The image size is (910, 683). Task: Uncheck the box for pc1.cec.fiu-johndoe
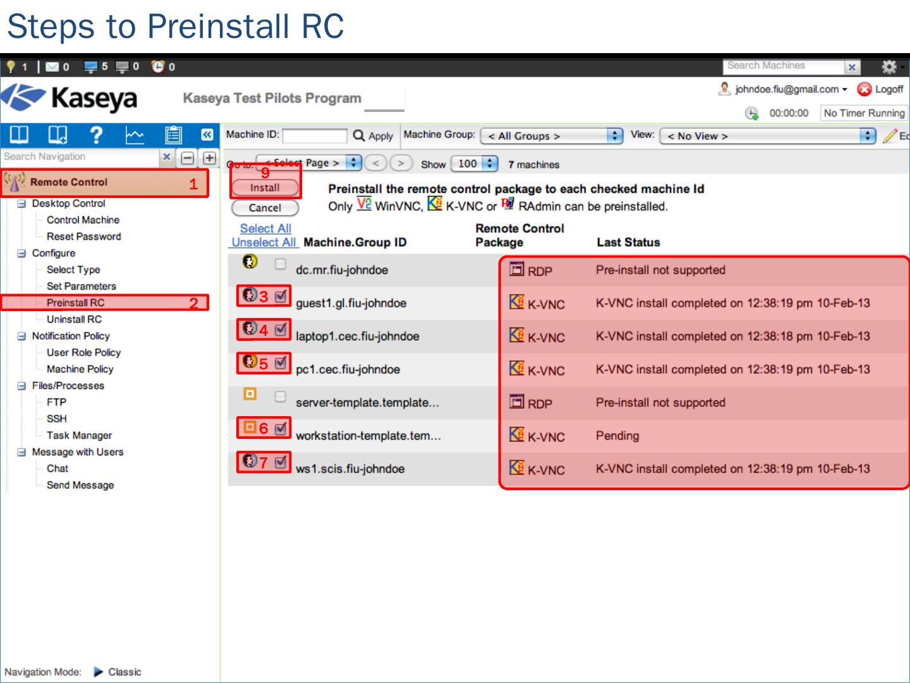pos(281,362)
